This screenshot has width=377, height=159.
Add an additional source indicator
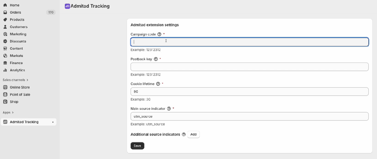[193, 134]
